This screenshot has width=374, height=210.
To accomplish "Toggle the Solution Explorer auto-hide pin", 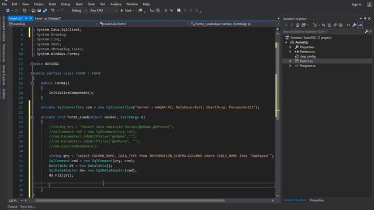I will (x=365, y=19).
